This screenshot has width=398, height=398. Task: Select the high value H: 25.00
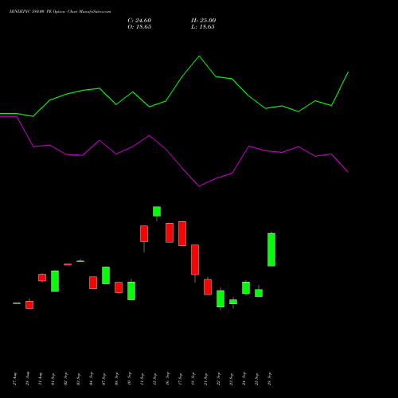(x=203, y=21)
